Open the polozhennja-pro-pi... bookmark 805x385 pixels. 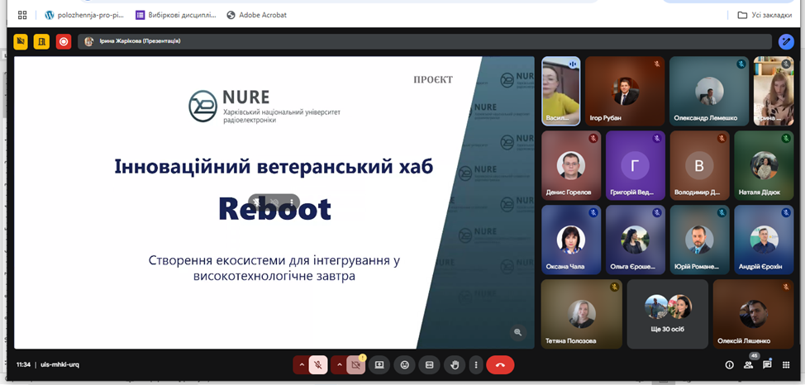point(84,15)
